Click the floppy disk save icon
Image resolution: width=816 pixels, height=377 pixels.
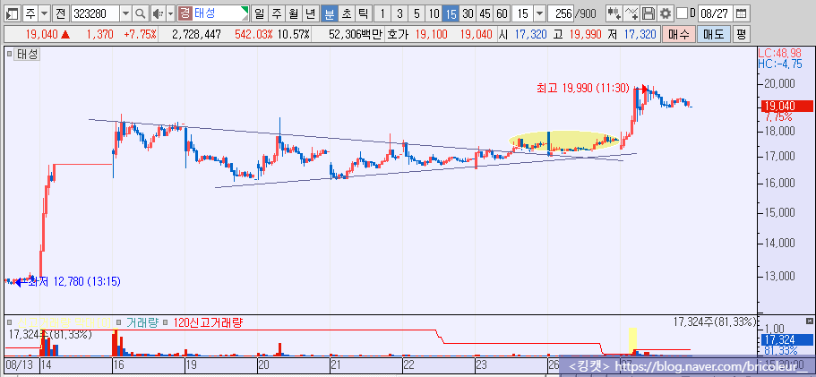(648, 13)
